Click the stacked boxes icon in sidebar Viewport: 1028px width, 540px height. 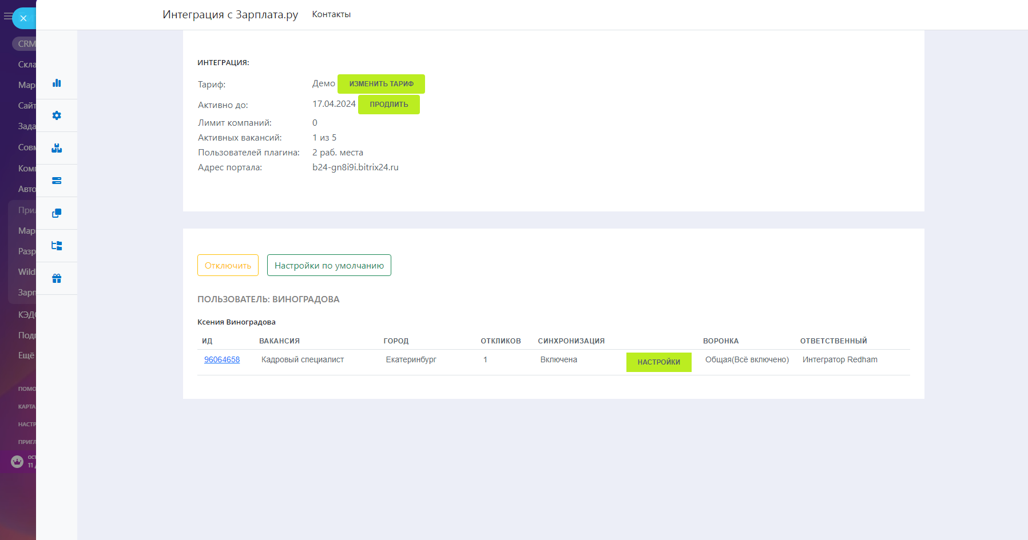(x=57, y=148)
